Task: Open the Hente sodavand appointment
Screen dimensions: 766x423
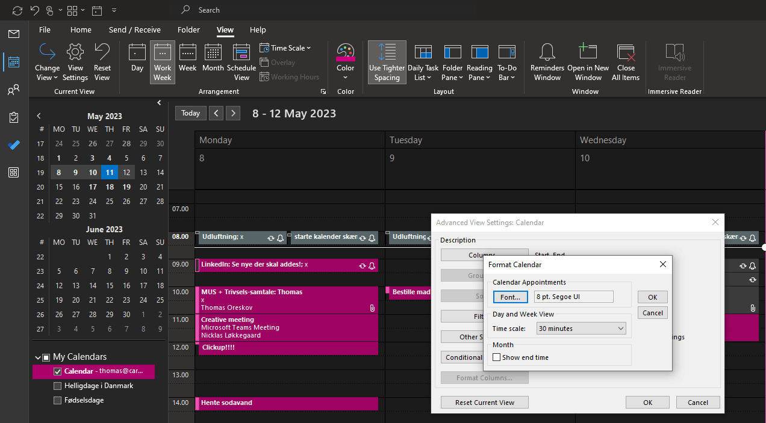Action: pos(287,403)
